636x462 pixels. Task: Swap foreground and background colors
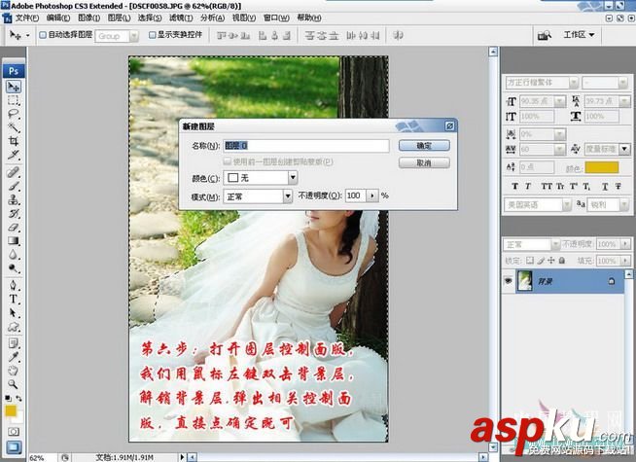pos(18,399)
